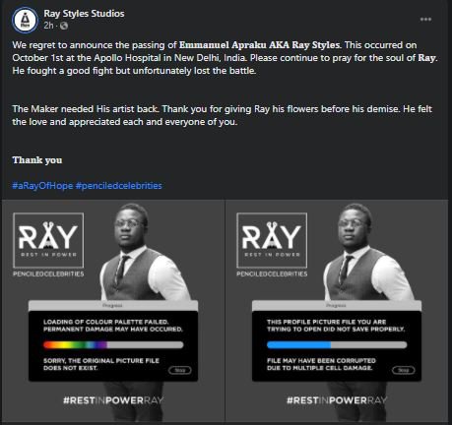
Task: Click the RAY Rest in Power logo on left image
Action: 48,240
